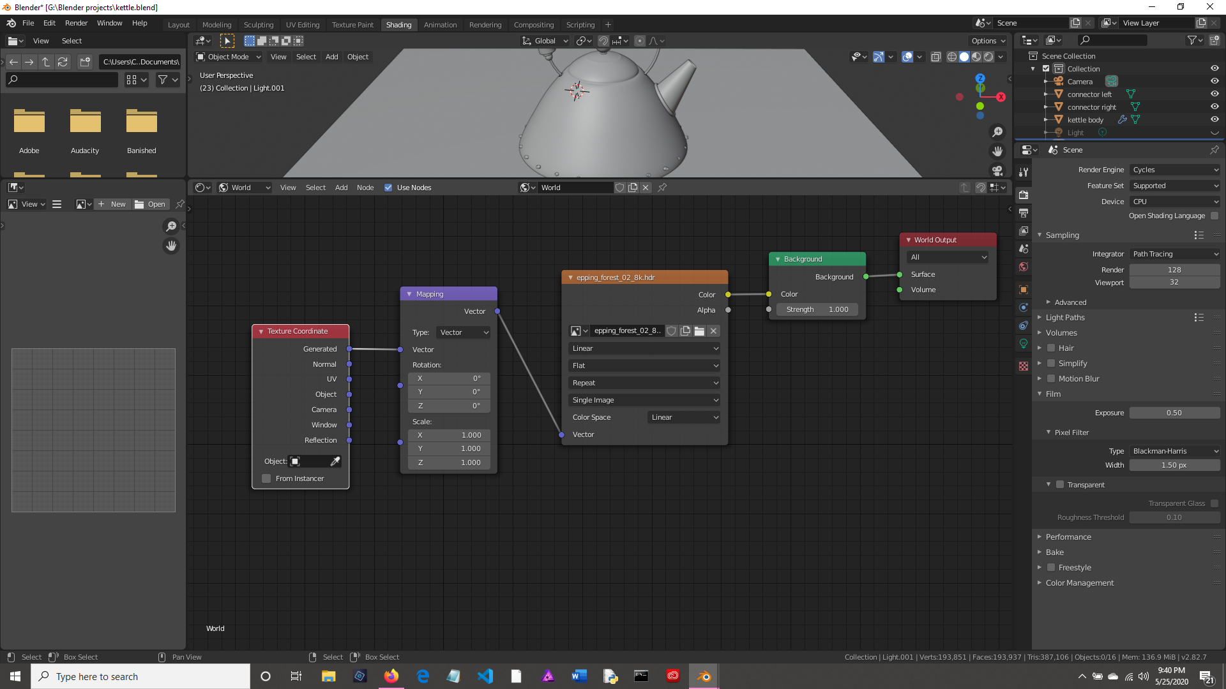Pin the properties editor with the pin icon
This screenshot has height=689, width=1226.
tap(1214, 150)
